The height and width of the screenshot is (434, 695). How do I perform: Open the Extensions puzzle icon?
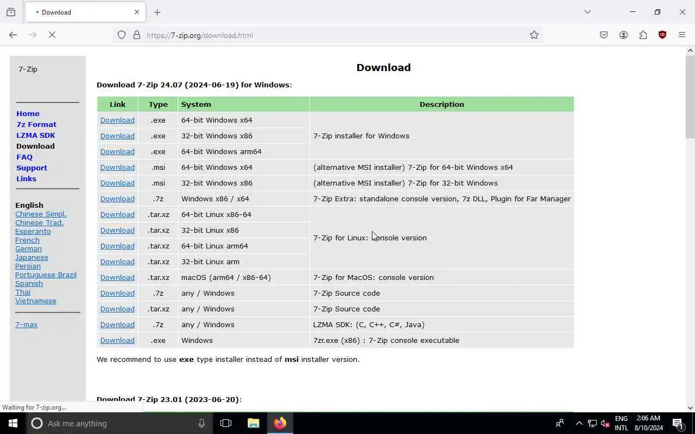pos(643,35)
